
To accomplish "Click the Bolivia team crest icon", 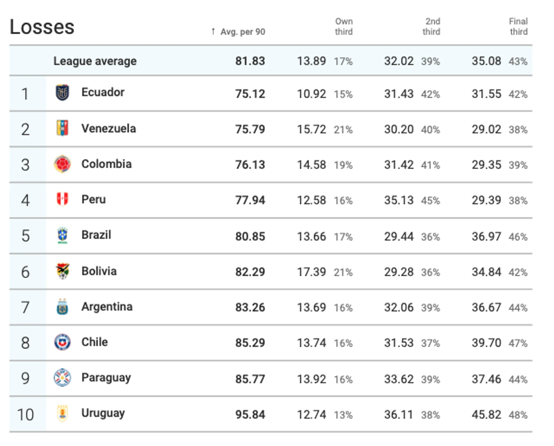I will click(62, 271).
